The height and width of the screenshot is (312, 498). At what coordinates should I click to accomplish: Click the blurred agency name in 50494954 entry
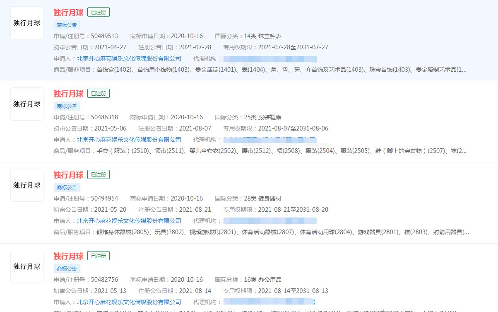point(269,221)
